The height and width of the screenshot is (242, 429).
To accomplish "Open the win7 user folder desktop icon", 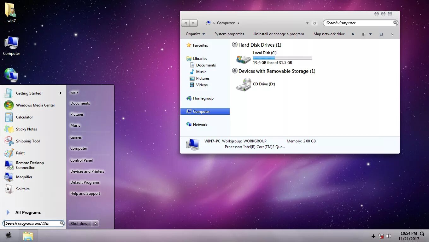I will 11,13.
